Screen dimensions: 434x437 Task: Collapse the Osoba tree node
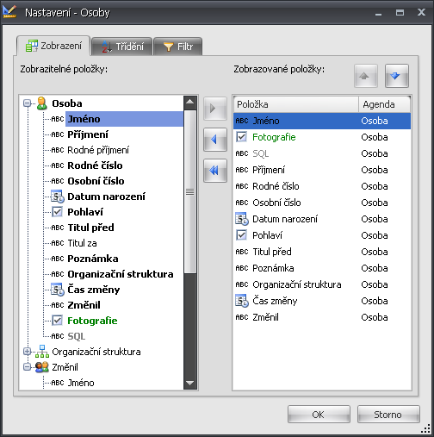click(27, 103)
